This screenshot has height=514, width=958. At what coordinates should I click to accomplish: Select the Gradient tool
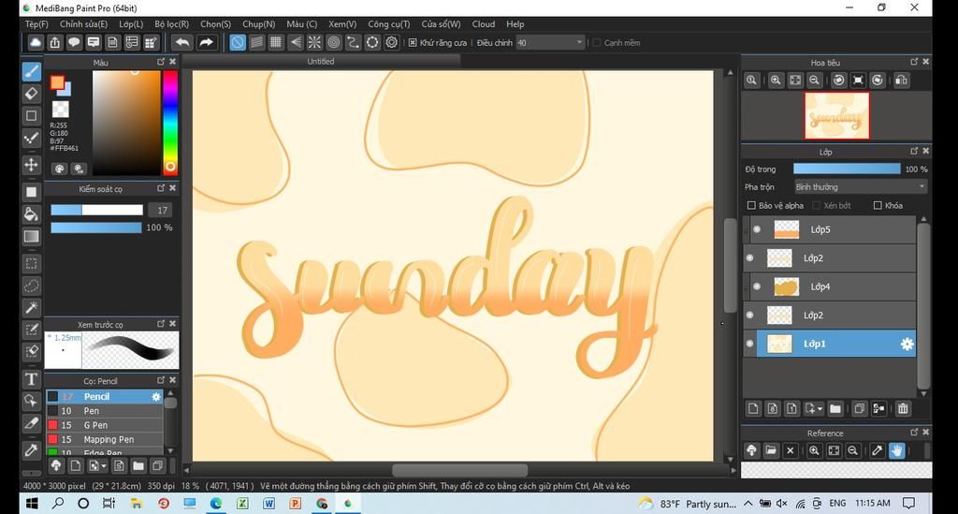pyautogui.click(x=32, y=237)
